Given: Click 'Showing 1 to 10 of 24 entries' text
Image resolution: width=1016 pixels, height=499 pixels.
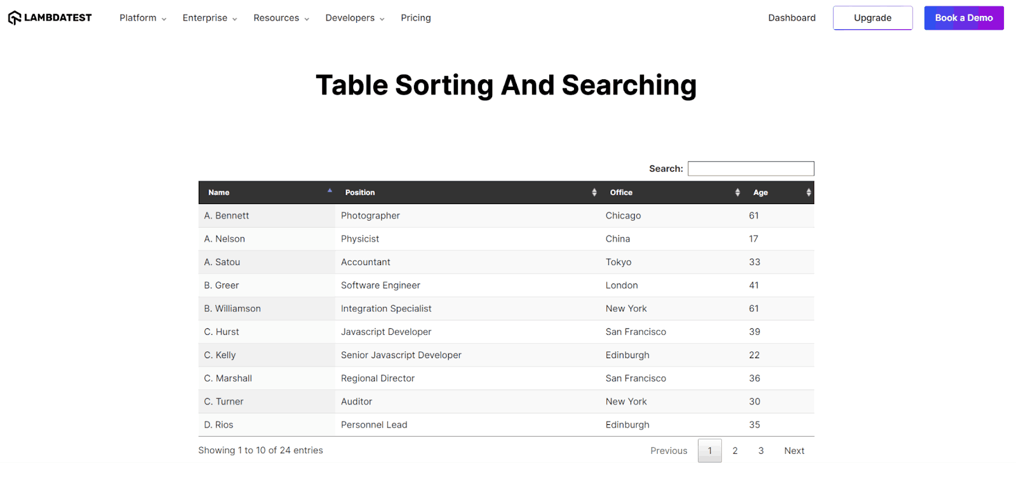Looking at the screenshot, I should coord(260,450).
